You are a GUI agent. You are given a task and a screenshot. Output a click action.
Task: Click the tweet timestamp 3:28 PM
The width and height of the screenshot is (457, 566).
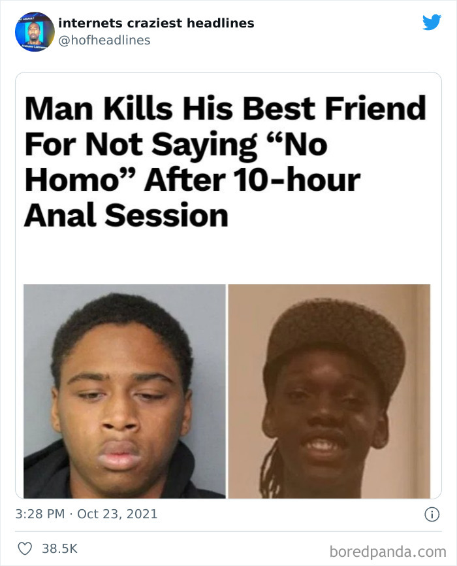tap(40, 514)
